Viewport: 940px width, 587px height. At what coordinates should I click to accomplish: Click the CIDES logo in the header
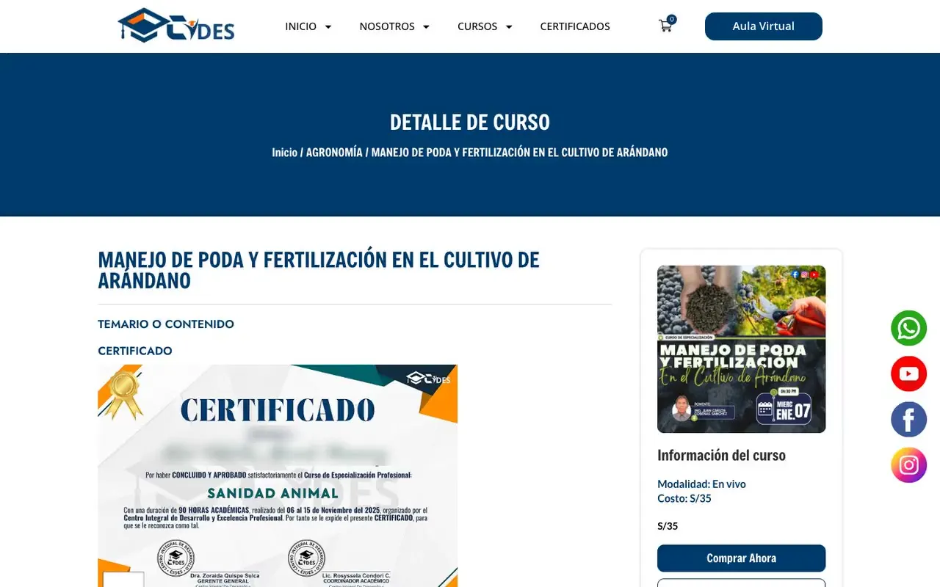click(176, 26)
